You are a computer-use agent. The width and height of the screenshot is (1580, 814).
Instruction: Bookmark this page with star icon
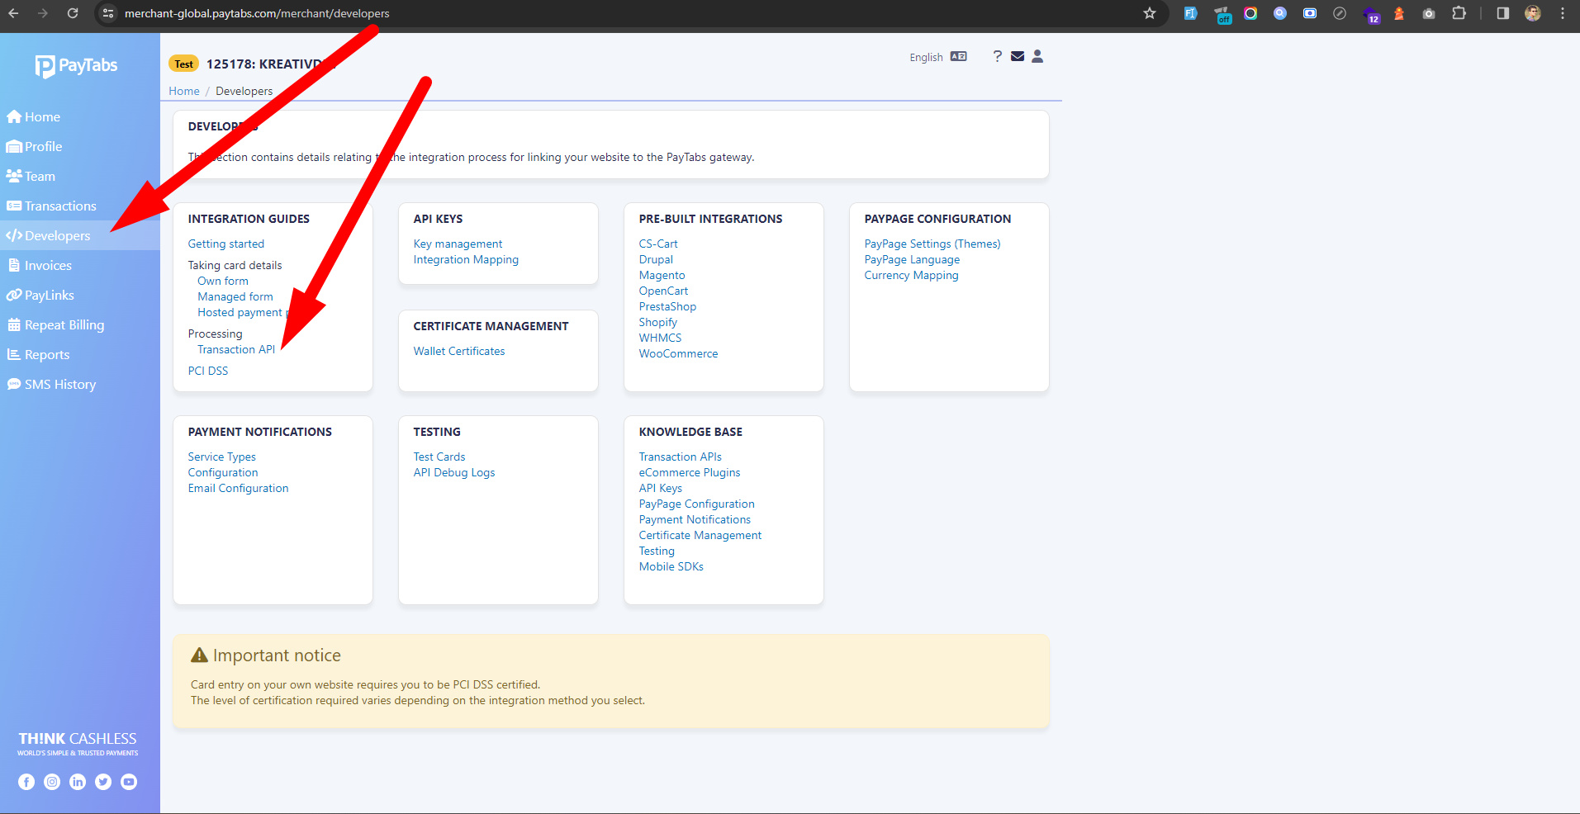[1150, 13]
